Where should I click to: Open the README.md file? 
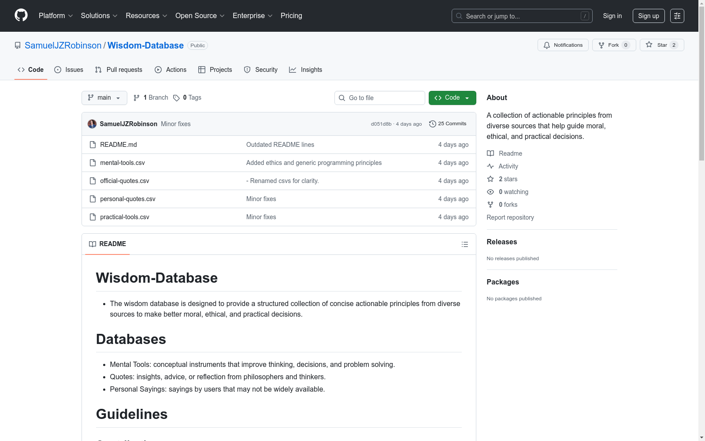[x=119, y=145]
